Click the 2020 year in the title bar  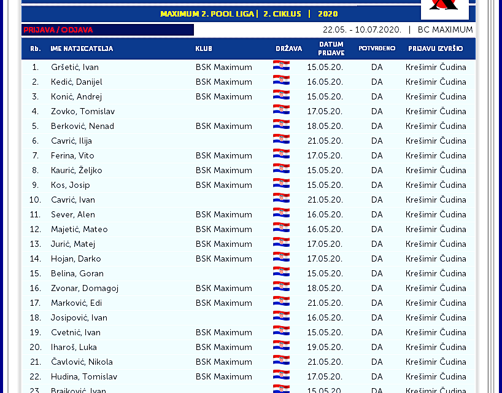[x=328, y=14]
